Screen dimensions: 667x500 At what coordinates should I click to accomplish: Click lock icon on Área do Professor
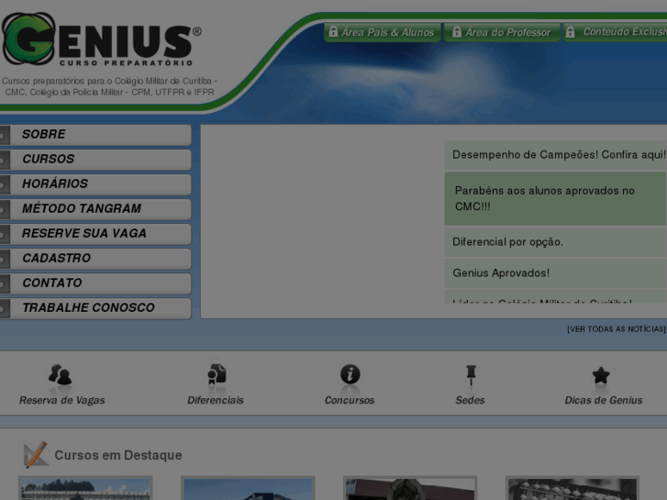point(457,31)
